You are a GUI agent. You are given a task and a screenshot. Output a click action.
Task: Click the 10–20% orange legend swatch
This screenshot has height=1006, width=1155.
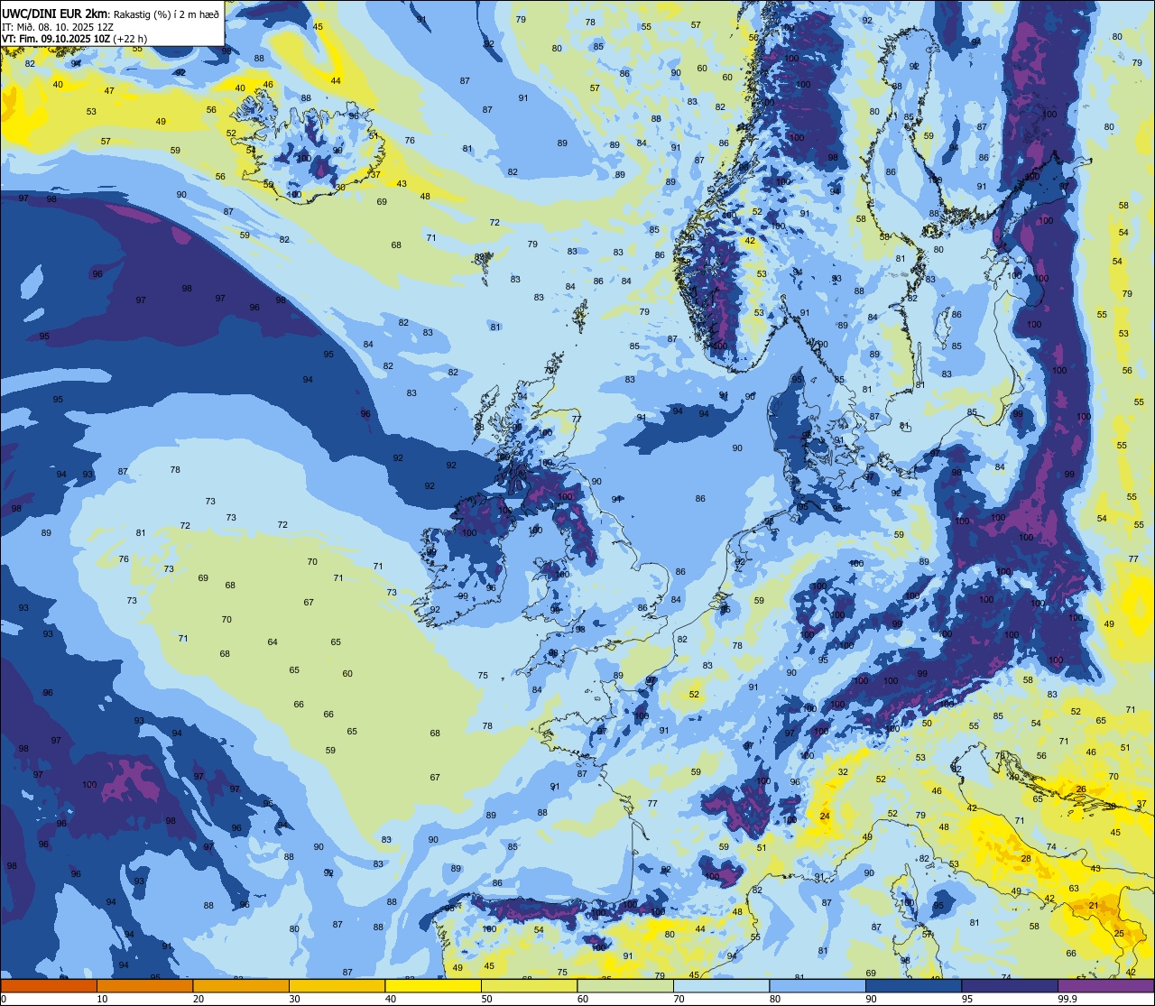click(x=145, y=985)
